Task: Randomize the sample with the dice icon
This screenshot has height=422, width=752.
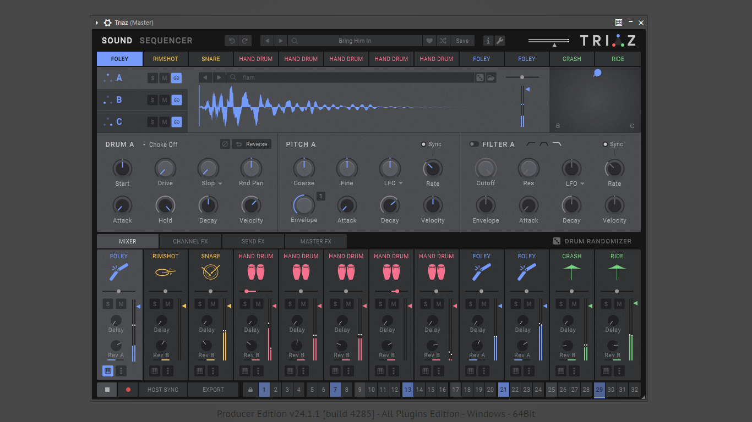Action: click(480, 78)
